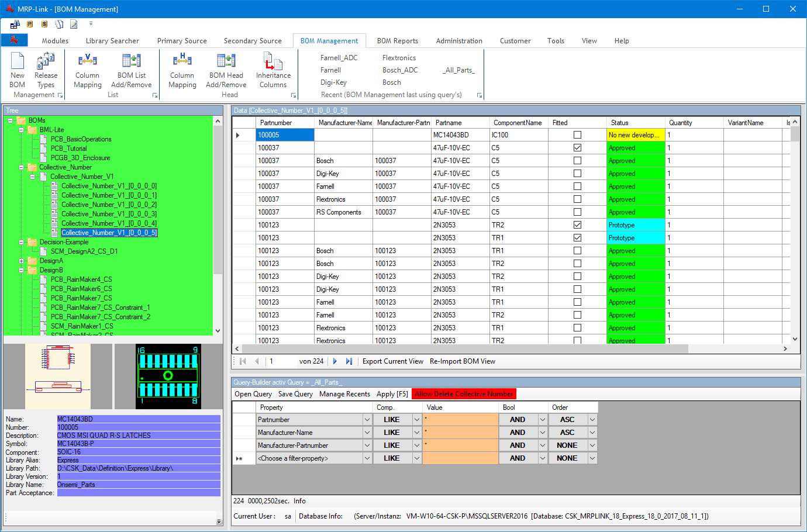
Task: Select the Farnell_ADC recent query
Action: 339,58
